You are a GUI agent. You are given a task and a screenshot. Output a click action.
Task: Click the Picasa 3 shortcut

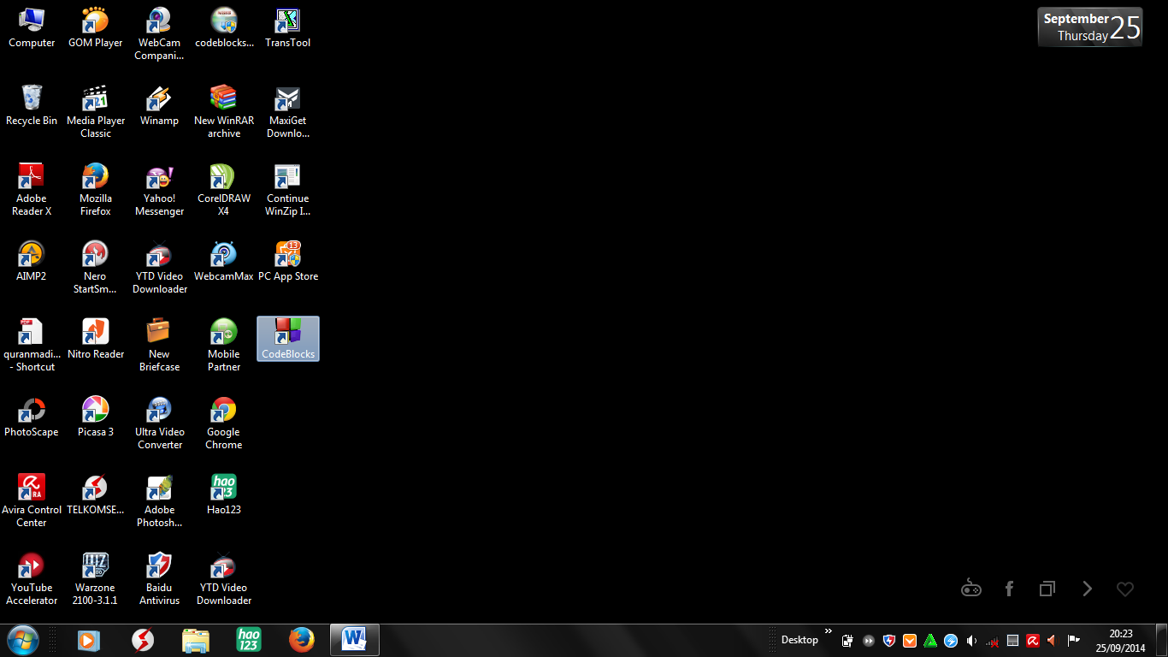pyautogui.click(x=96, y=417)
